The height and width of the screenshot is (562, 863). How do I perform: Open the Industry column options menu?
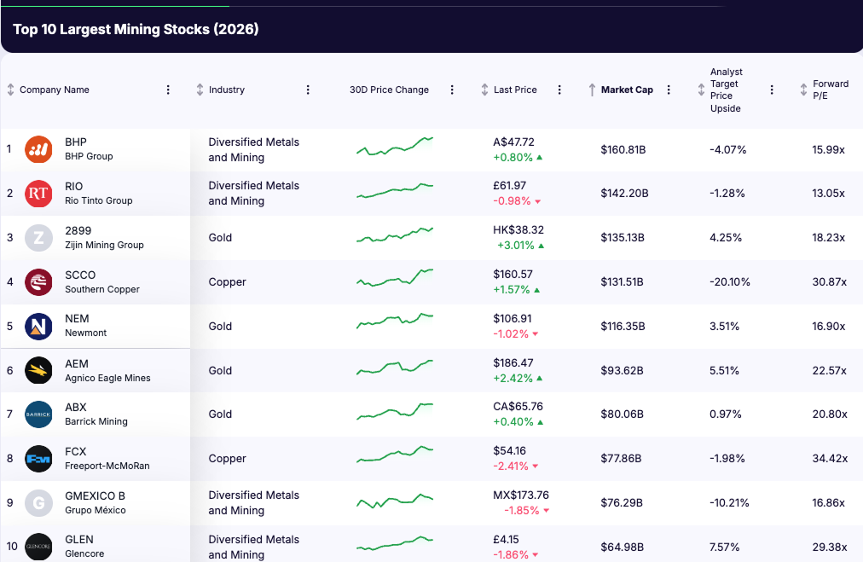308,89
